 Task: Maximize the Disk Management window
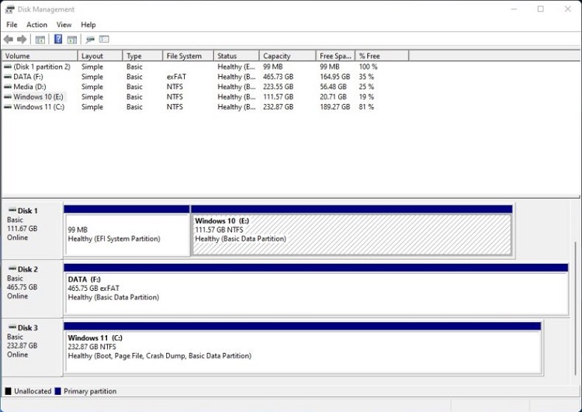point(541,9)
